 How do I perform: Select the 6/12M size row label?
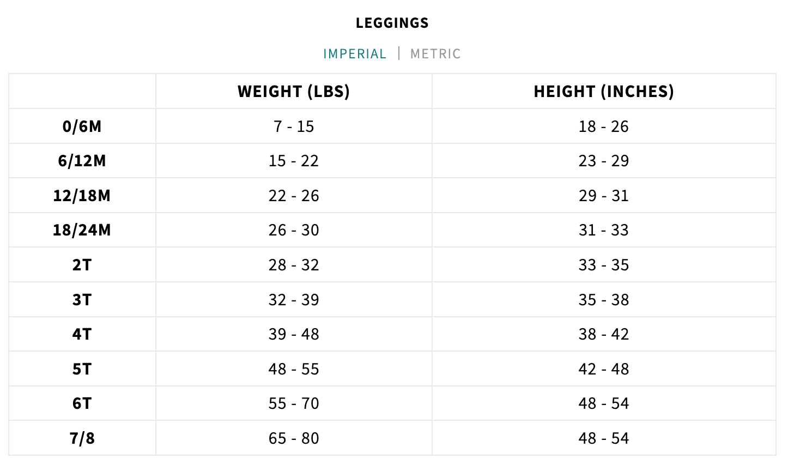[x=82, y=161]
